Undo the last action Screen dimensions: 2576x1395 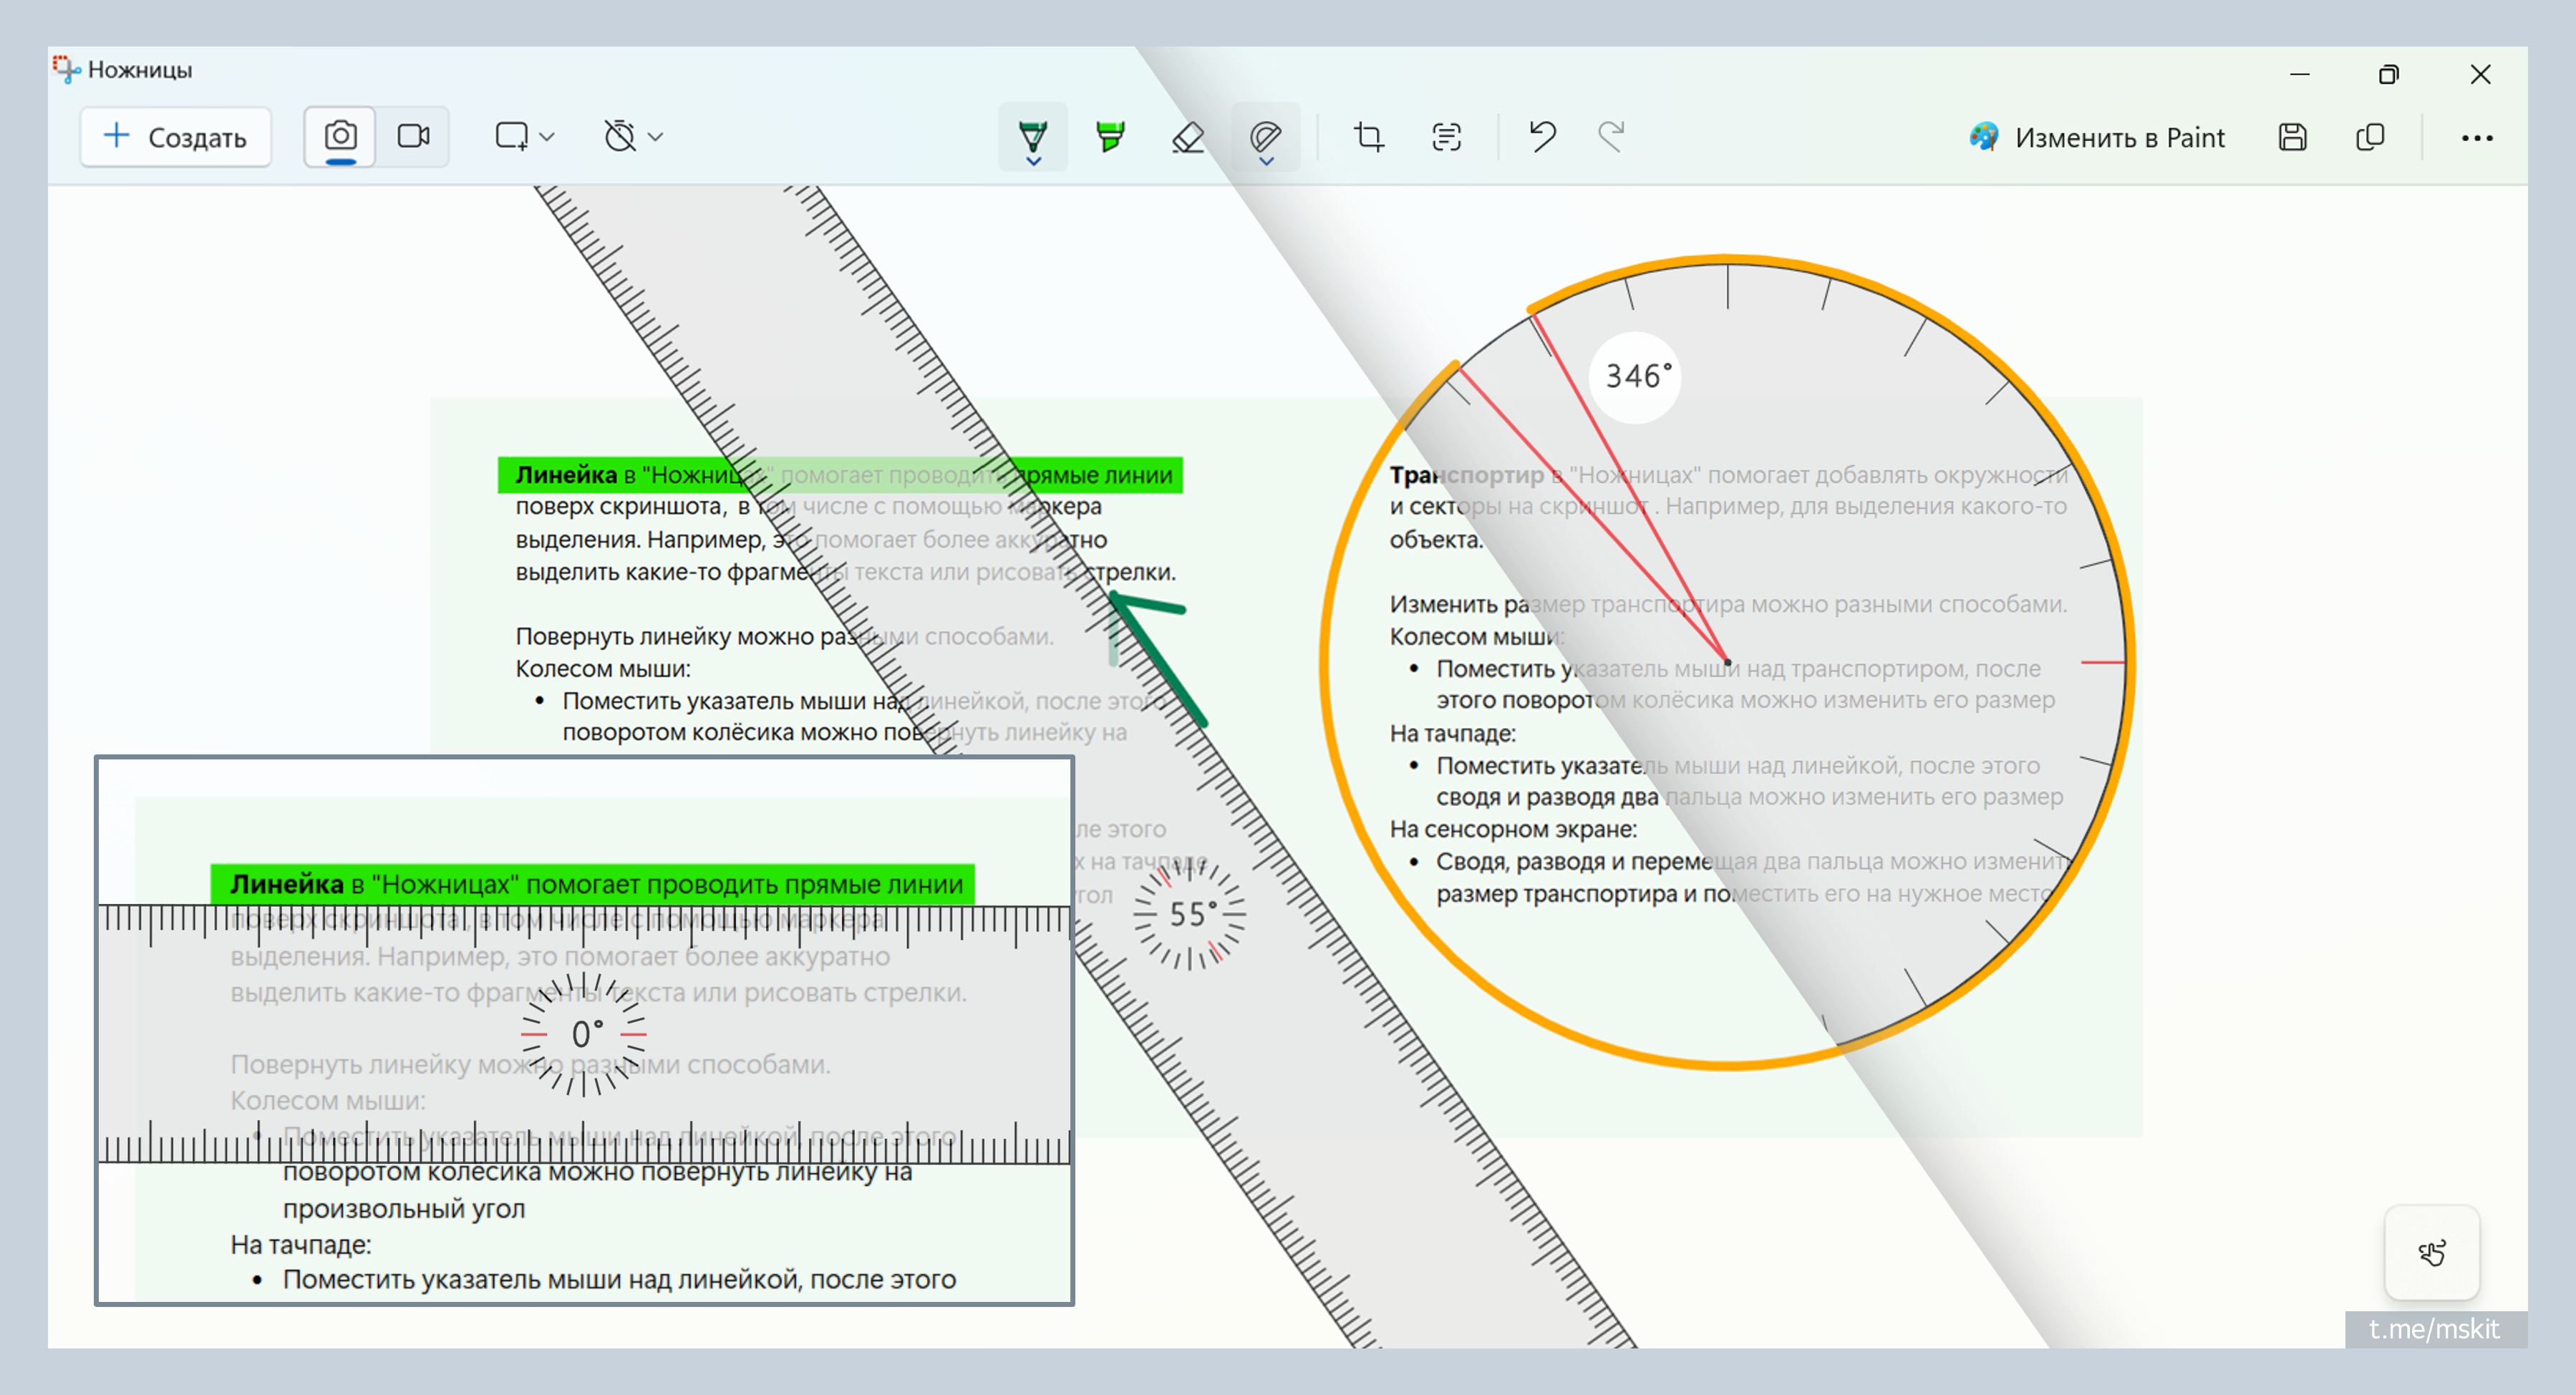[x=1542, y=137]
